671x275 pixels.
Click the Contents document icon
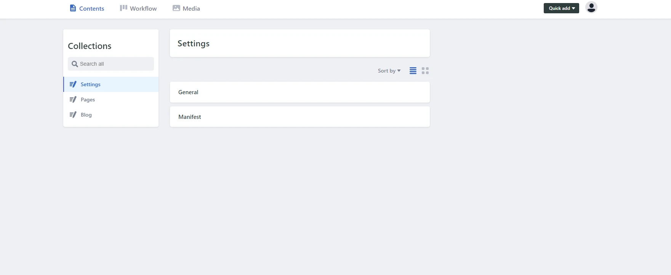click(x=73, y=8)
